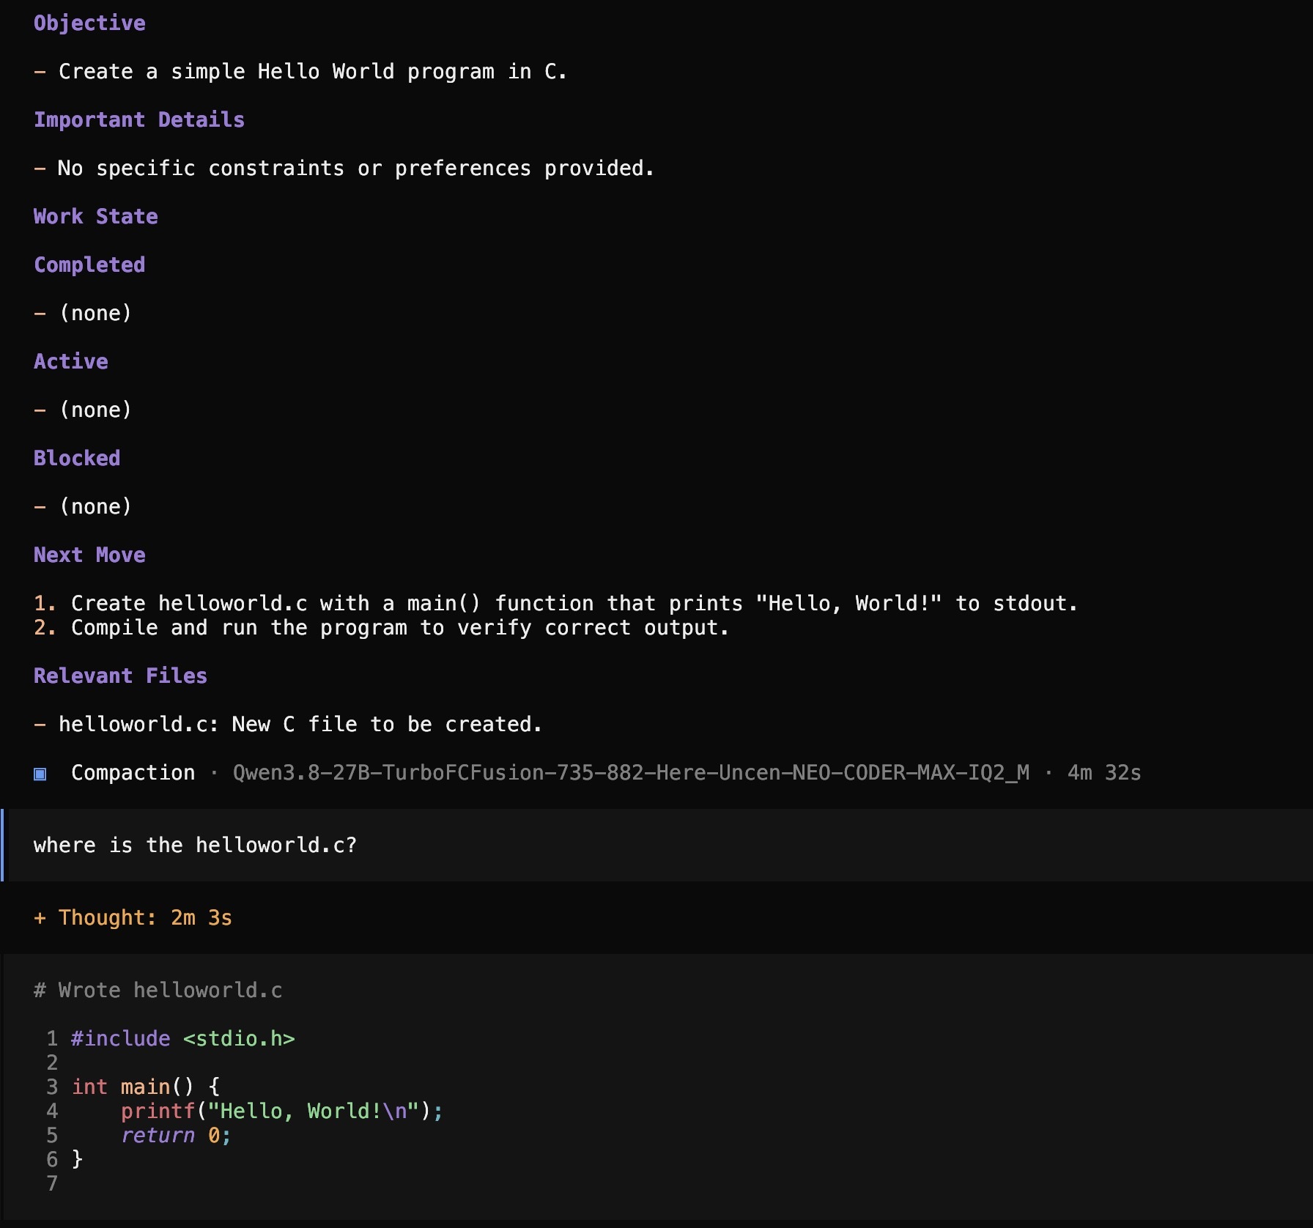Screen dimensions: 1313x1228
Task: Expand the Thought: 2m 3s section
Action: tap(133, 918)
